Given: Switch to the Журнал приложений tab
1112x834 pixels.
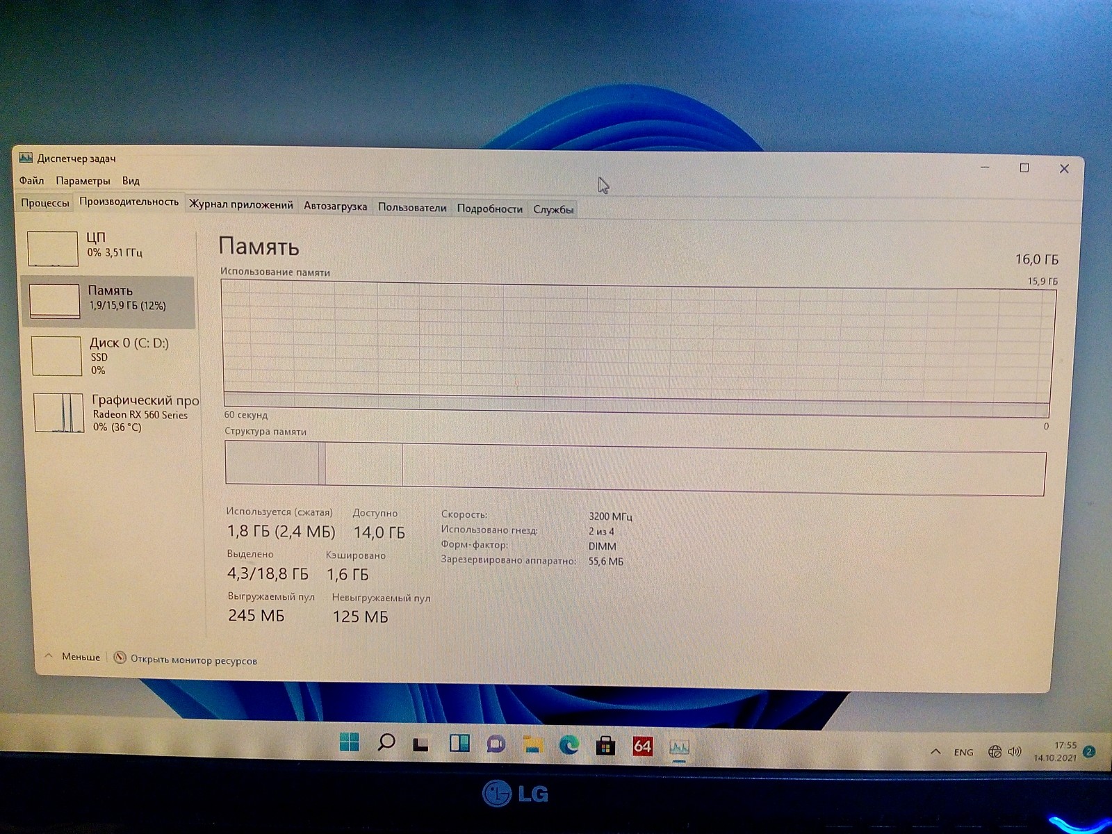Looking at the screenshot, I should pyautogui.click(x=241, y=205).
